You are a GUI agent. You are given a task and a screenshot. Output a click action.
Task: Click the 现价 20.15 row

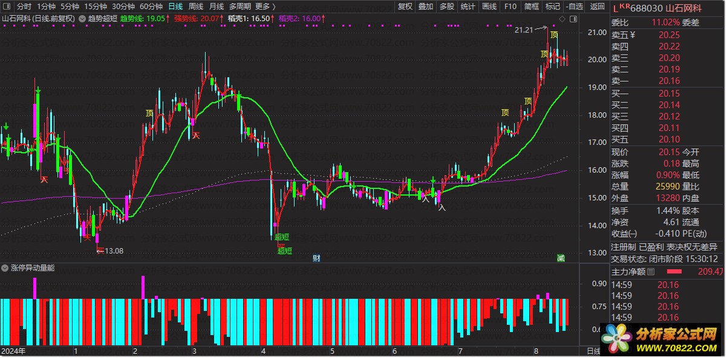coord(645,152)
